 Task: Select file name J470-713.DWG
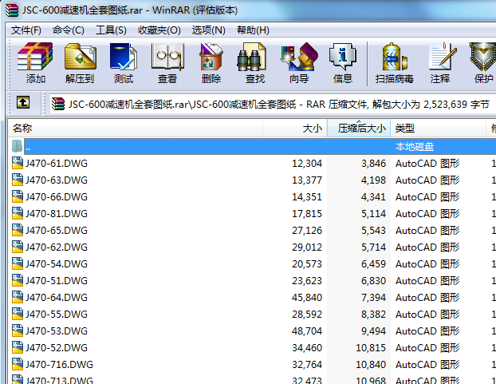point(59,380)
